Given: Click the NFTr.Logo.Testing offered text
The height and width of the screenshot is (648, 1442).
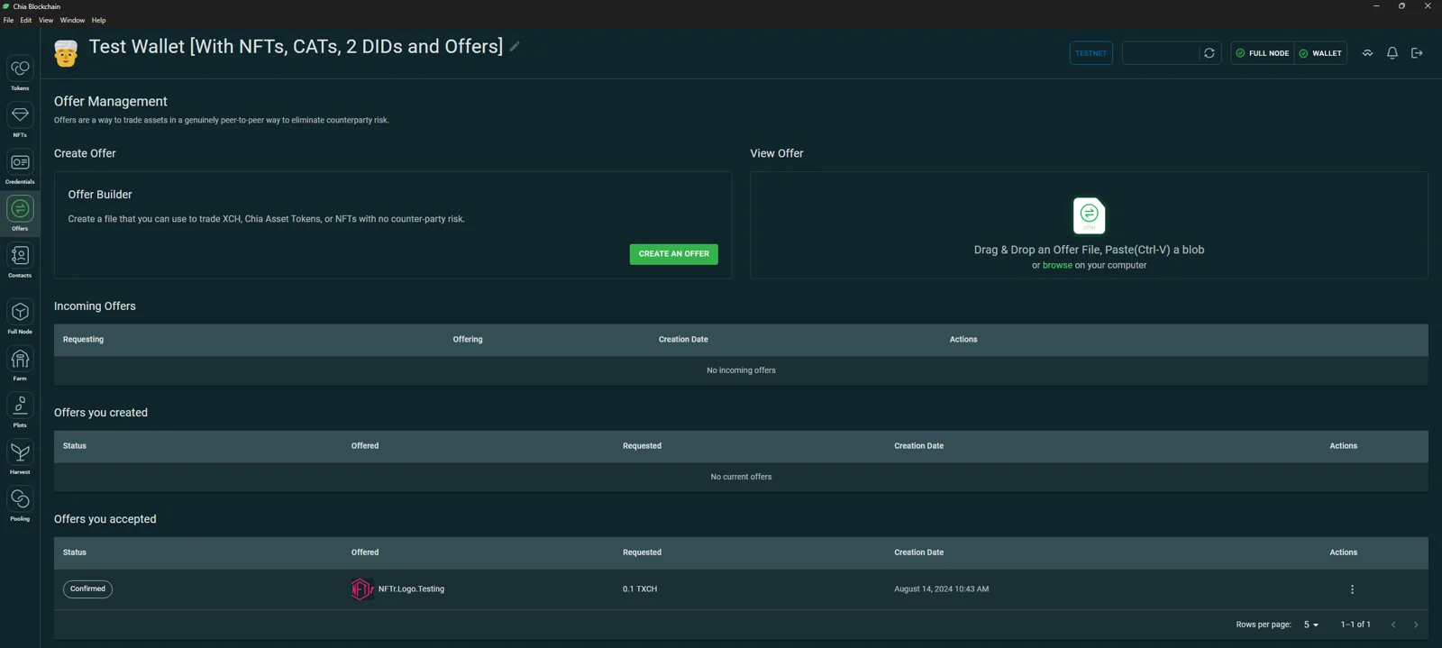Looking at the screenshot, I should point(411,589).
